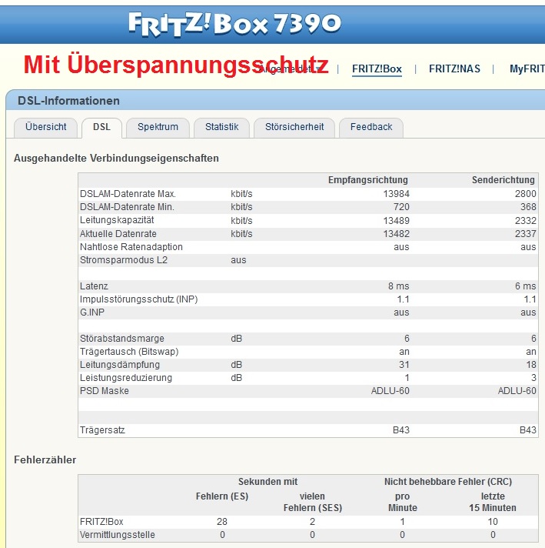The image size is (545, 548).
Task: Click the CRC count 10
Action: click(493, 522)
